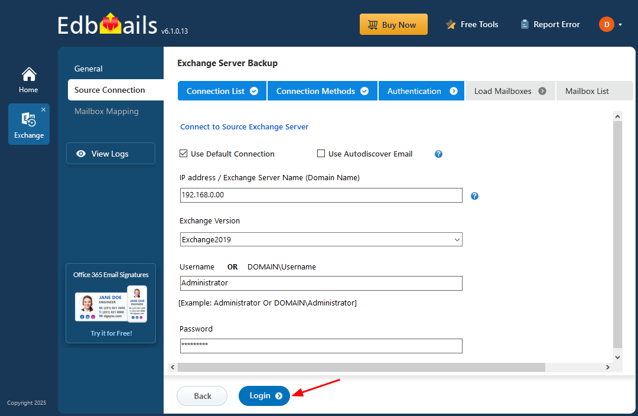The width and height of the screenshot is (638, 416).
Task: Click the horizontal scrollbar left arrow
Action: 172,367
